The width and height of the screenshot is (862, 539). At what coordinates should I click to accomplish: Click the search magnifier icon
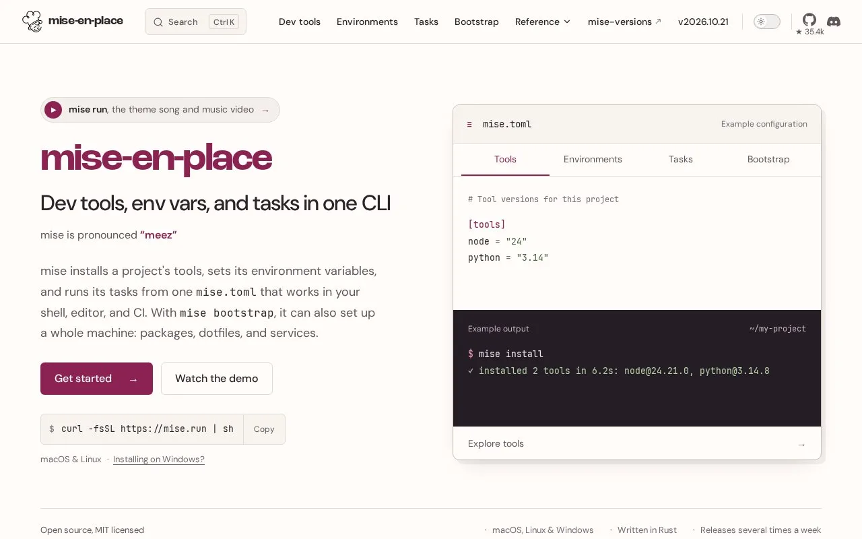(158, 22)
